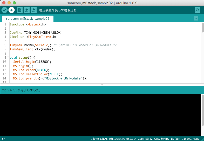This screenshot has height=141, width=204.
Task: Open a sketch with the up-arrow icon
Action: click(x=27, y=10)
